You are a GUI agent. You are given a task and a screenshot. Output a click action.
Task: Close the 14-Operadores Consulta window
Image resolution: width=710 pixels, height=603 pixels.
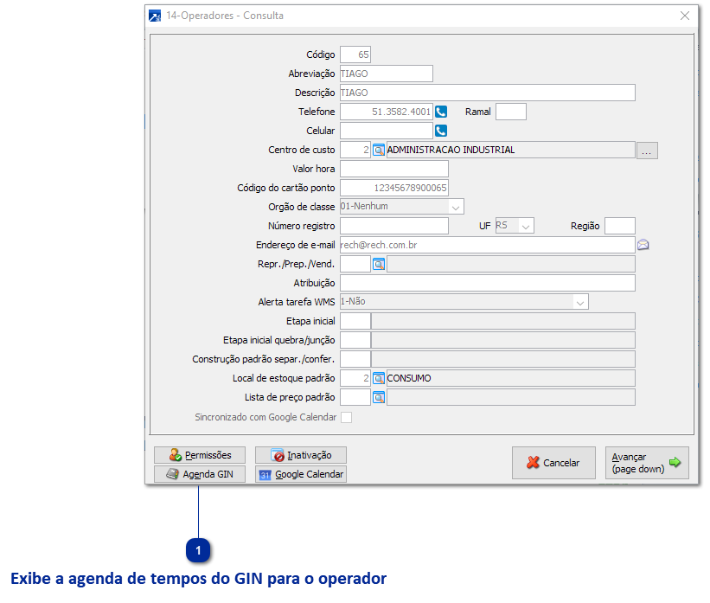pyautogui.click(x=685, y=16)
